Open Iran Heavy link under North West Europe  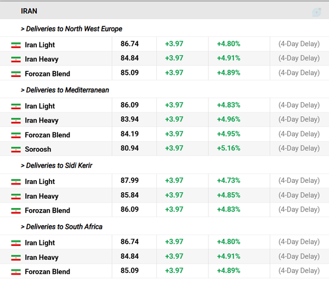click(x=42, y=59)
